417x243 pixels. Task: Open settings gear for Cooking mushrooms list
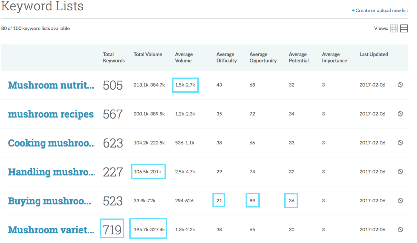point(400,143)
